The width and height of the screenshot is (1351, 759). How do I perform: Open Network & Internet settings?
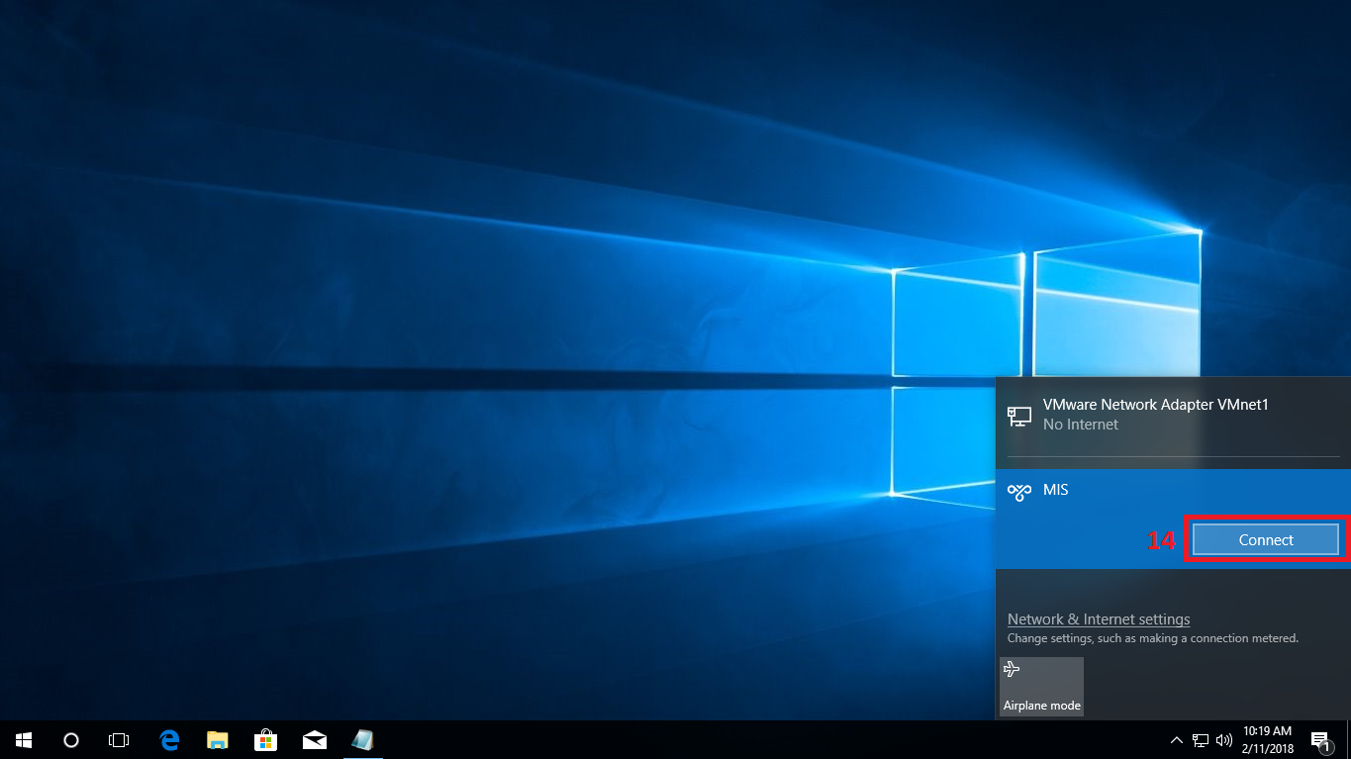pos(1098,618)
